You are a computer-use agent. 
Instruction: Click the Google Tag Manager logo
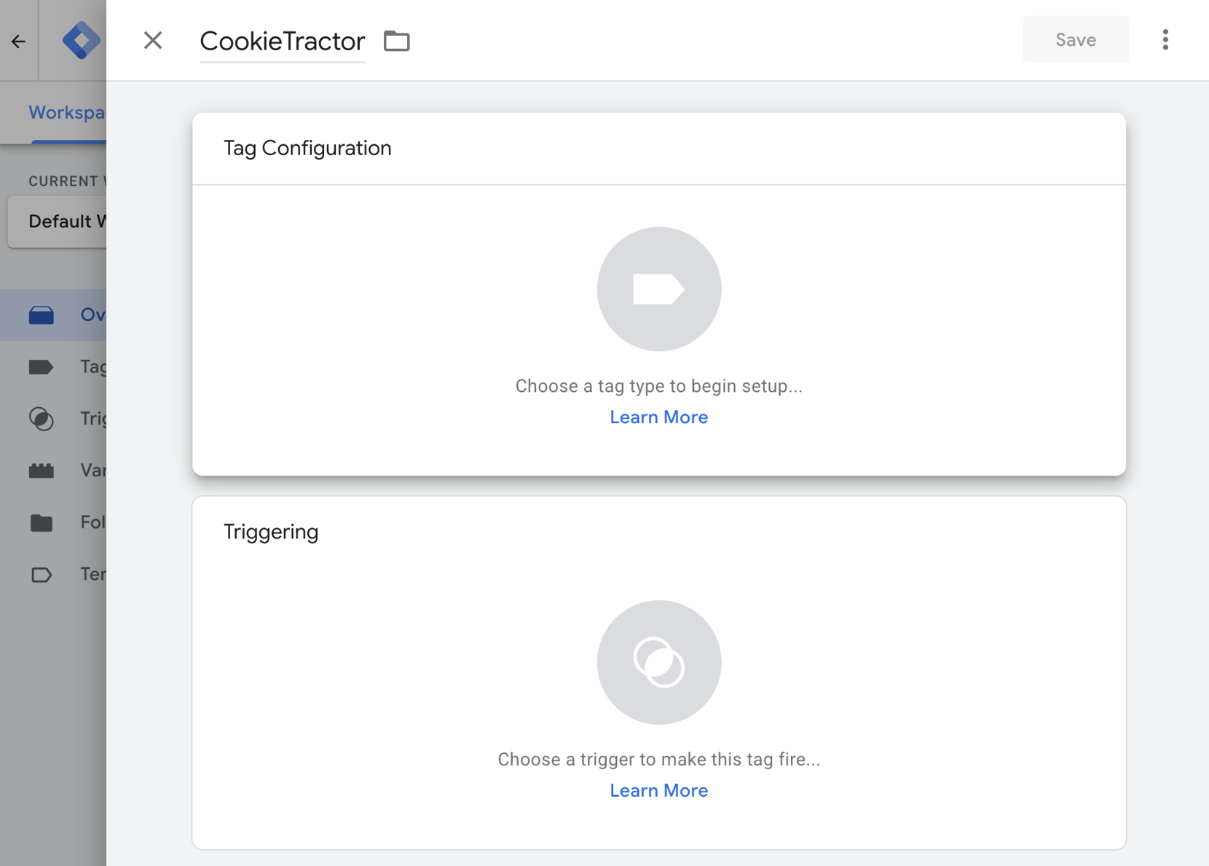(x=80, y=40)
